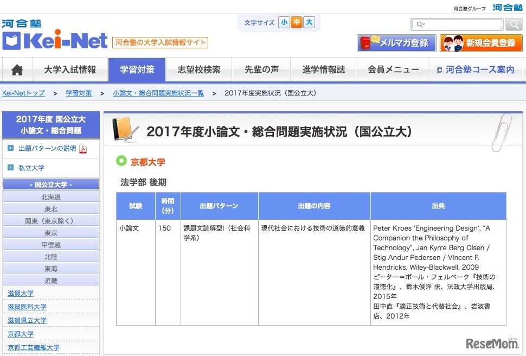Keep font size 中 selected
The width and height of the screenshot is (526, 356).
(296, 22)
